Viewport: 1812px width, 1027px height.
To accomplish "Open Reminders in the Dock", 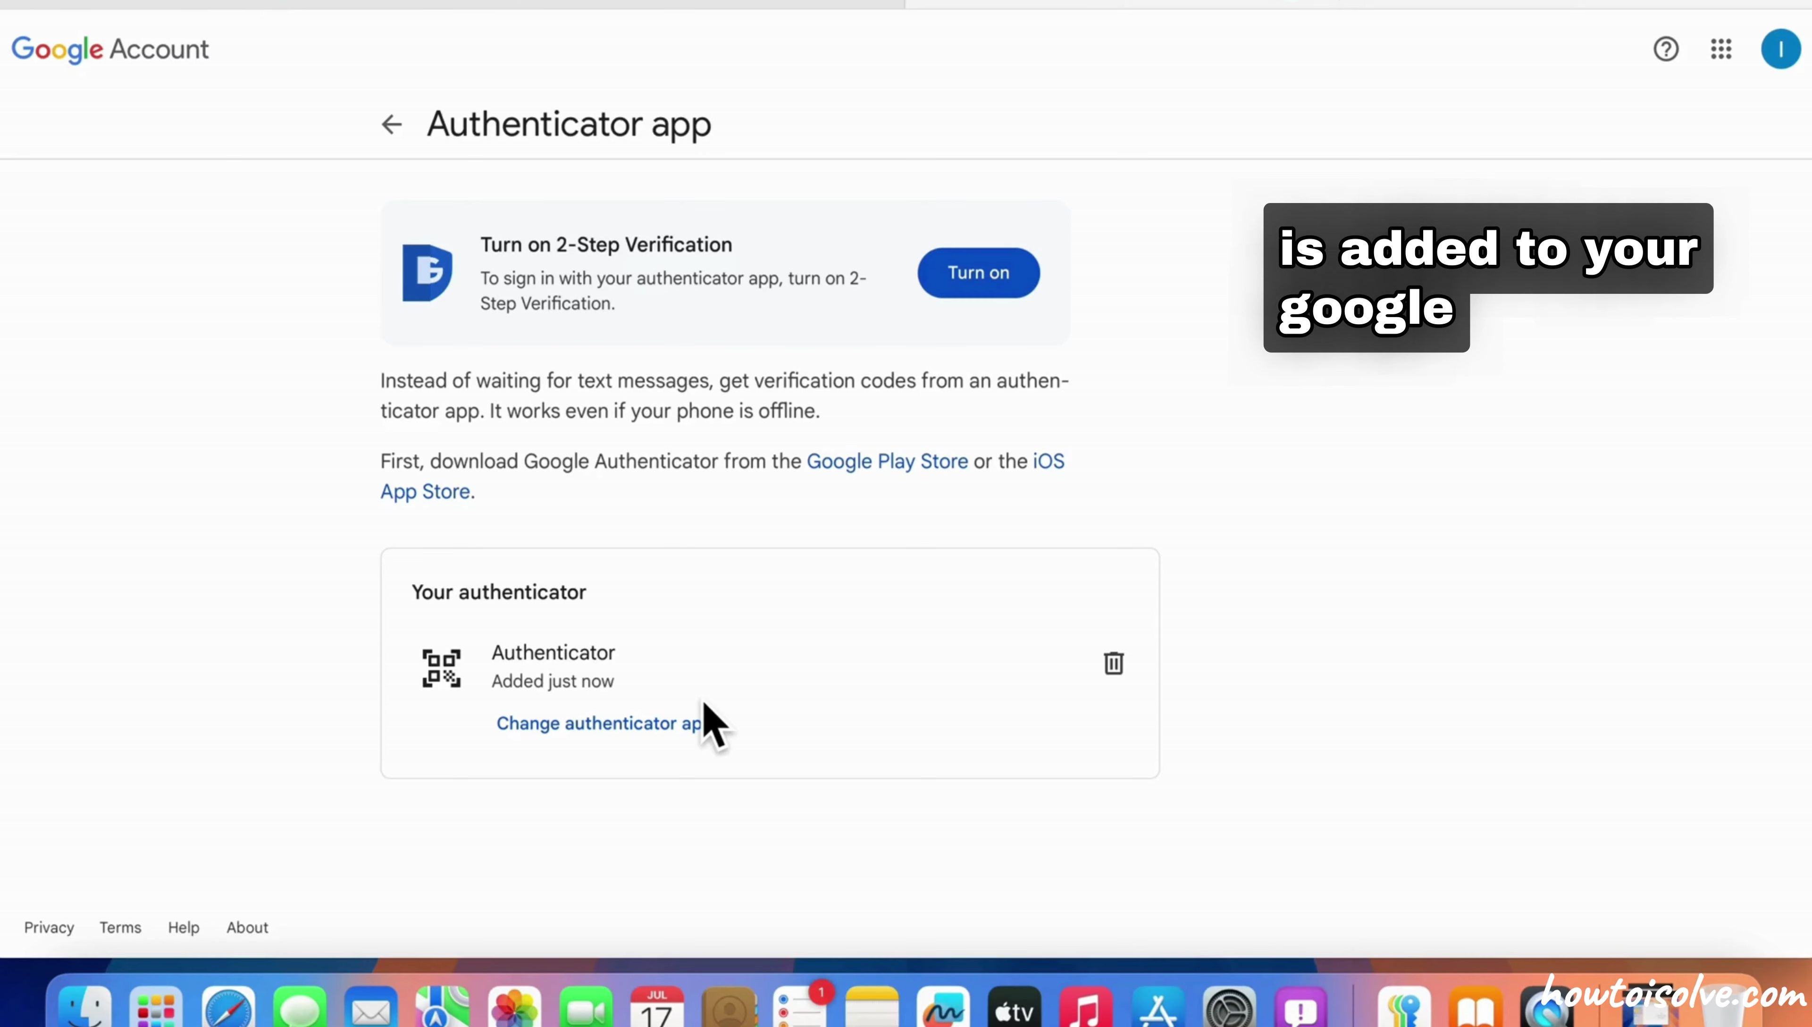I will pos(801,1007).
